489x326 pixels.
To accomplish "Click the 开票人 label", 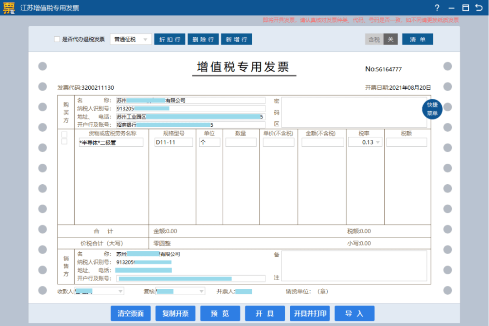I will pyautogui.click(x=226, y=292).
